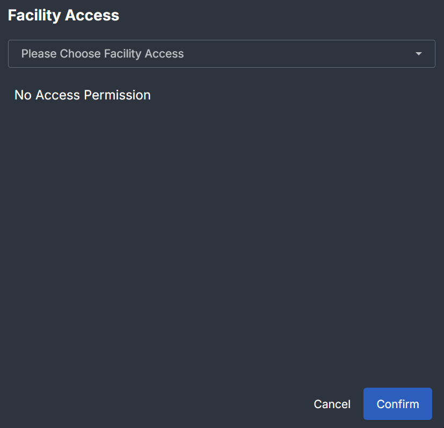Screen dimensions: 444x428
Task: Click the 'Please Choose Facility Access' placeholder text
Action: click(103, 54)
